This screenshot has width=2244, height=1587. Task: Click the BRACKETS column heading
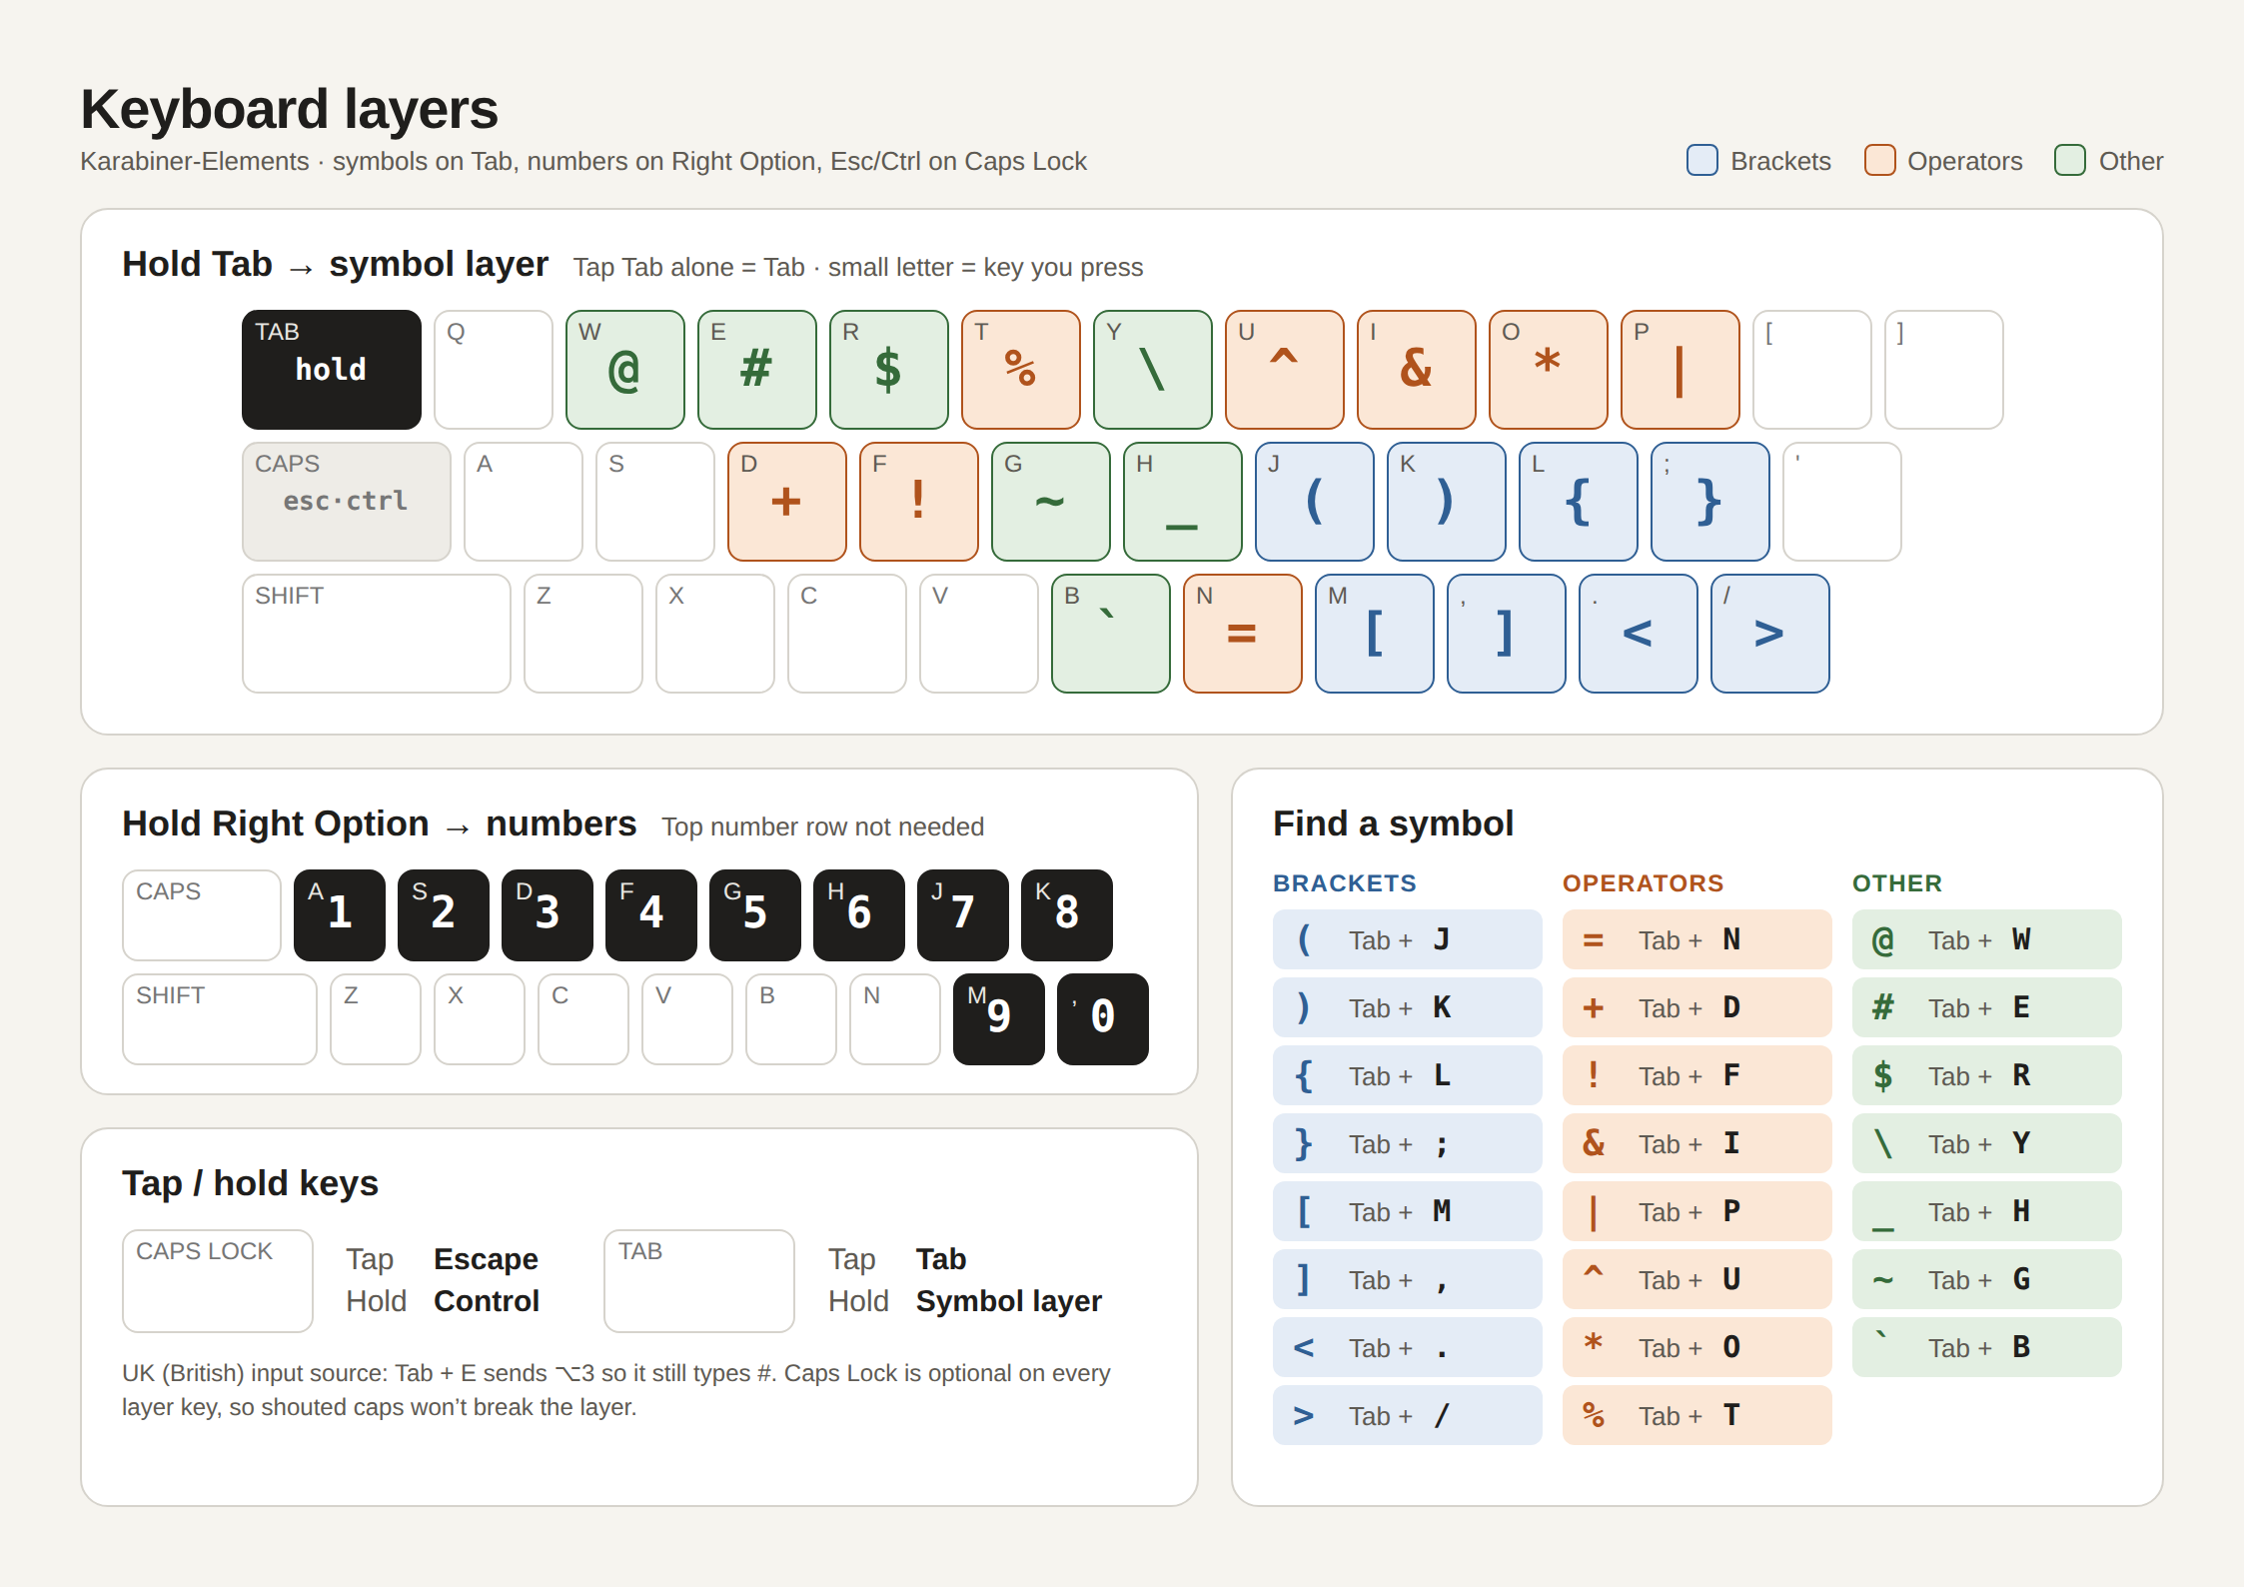pyautogui.click(x=1344, y=883)
